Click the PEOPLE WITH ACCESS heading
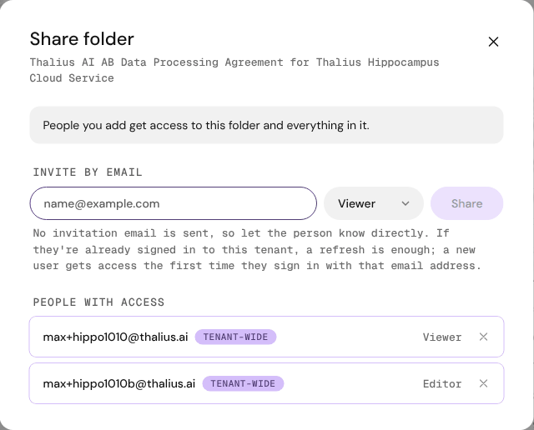Screen dimensions: 534x430 98,302
